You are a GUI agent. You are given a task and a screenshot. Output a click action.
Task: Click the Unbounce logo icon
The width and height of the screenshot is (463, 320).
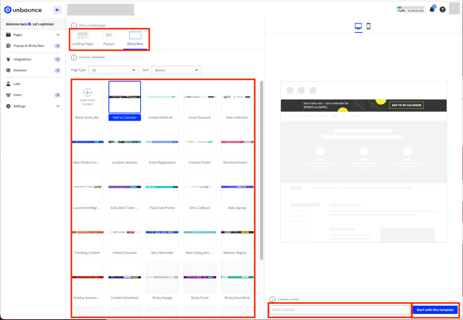pyautogui.click(x=7, y=9)
